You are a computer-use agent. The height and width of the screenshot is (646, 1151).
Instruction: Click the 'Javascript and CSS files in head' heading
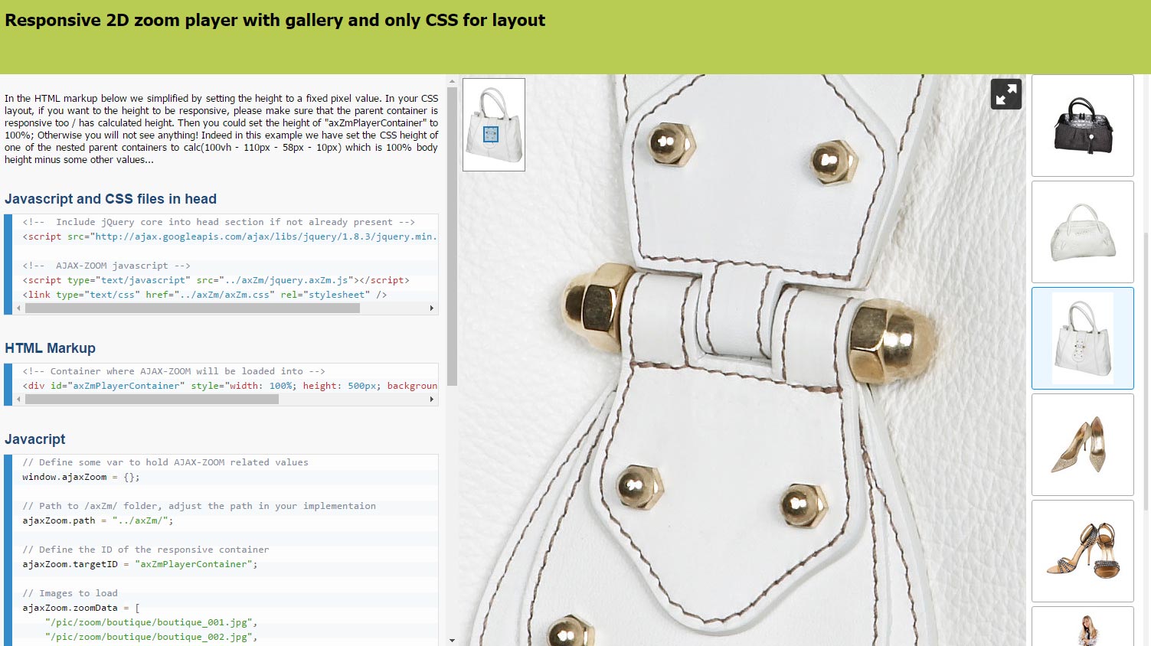pyautogui.click(x=110, y=199)
